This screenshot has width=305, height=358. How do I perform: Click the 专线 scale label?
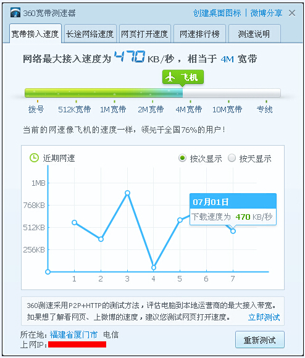[x=265, y=109]
